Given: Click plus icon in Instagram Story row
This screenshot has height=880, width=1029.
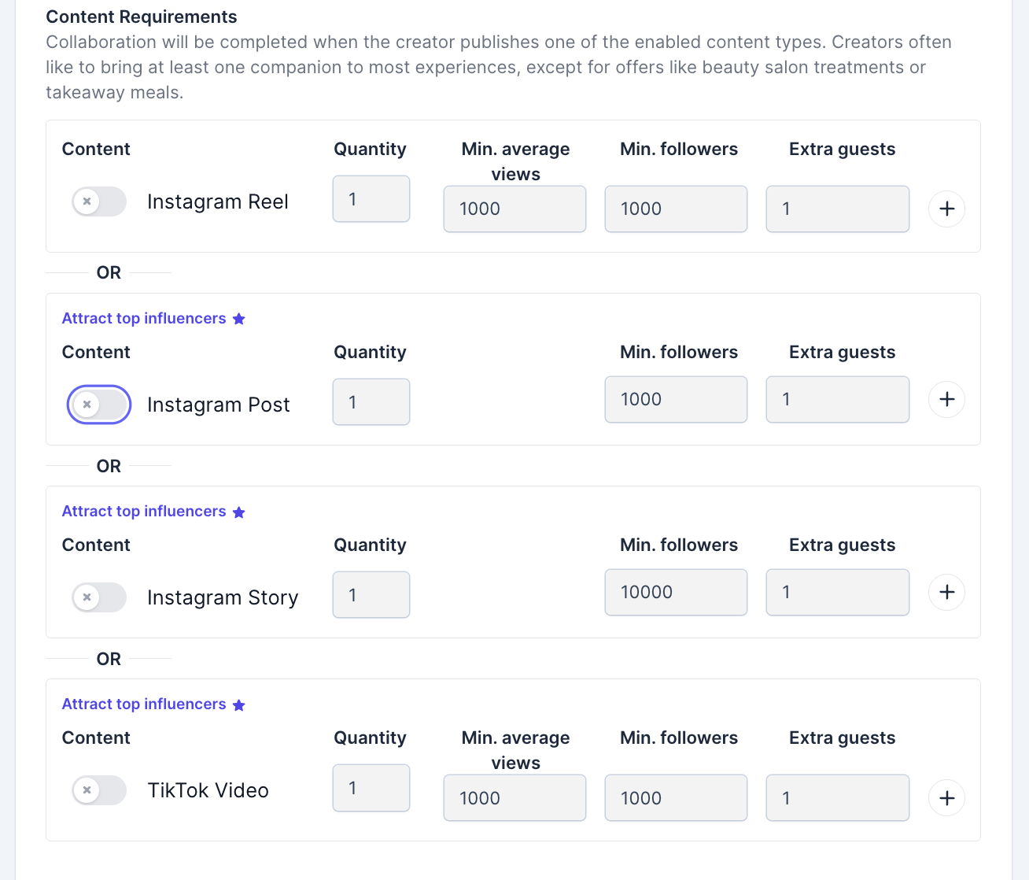Looking at the screenshot, I should 946,592.
